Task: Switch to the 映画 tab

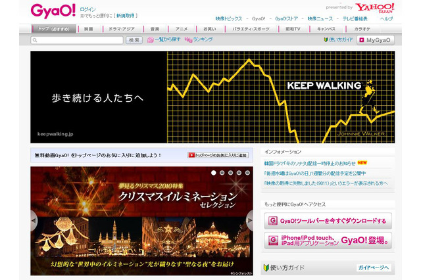Action: (88, 29)
